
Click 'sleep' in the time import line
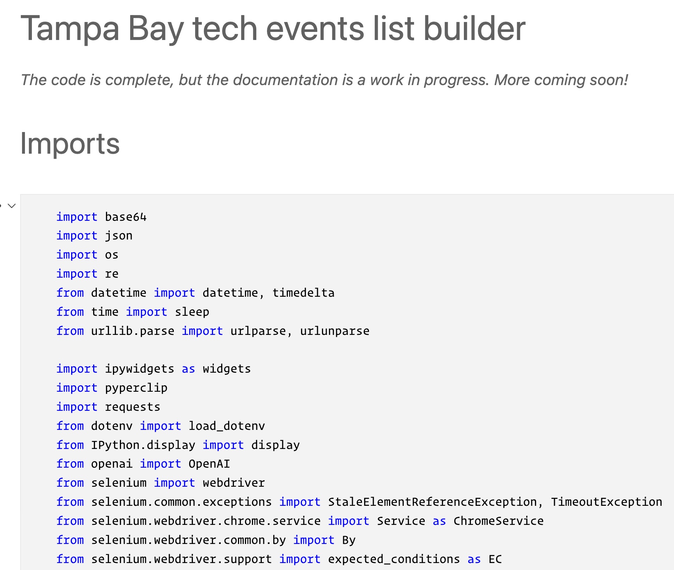192,312
